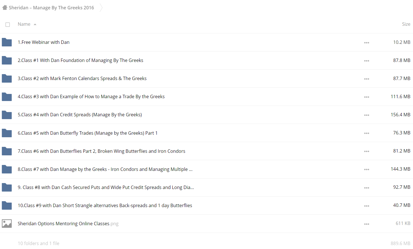Open Sheridan Options Mentoring Online Classes.png file
The width and height of the screenshot is (413, 249).
tap(68, 224)
